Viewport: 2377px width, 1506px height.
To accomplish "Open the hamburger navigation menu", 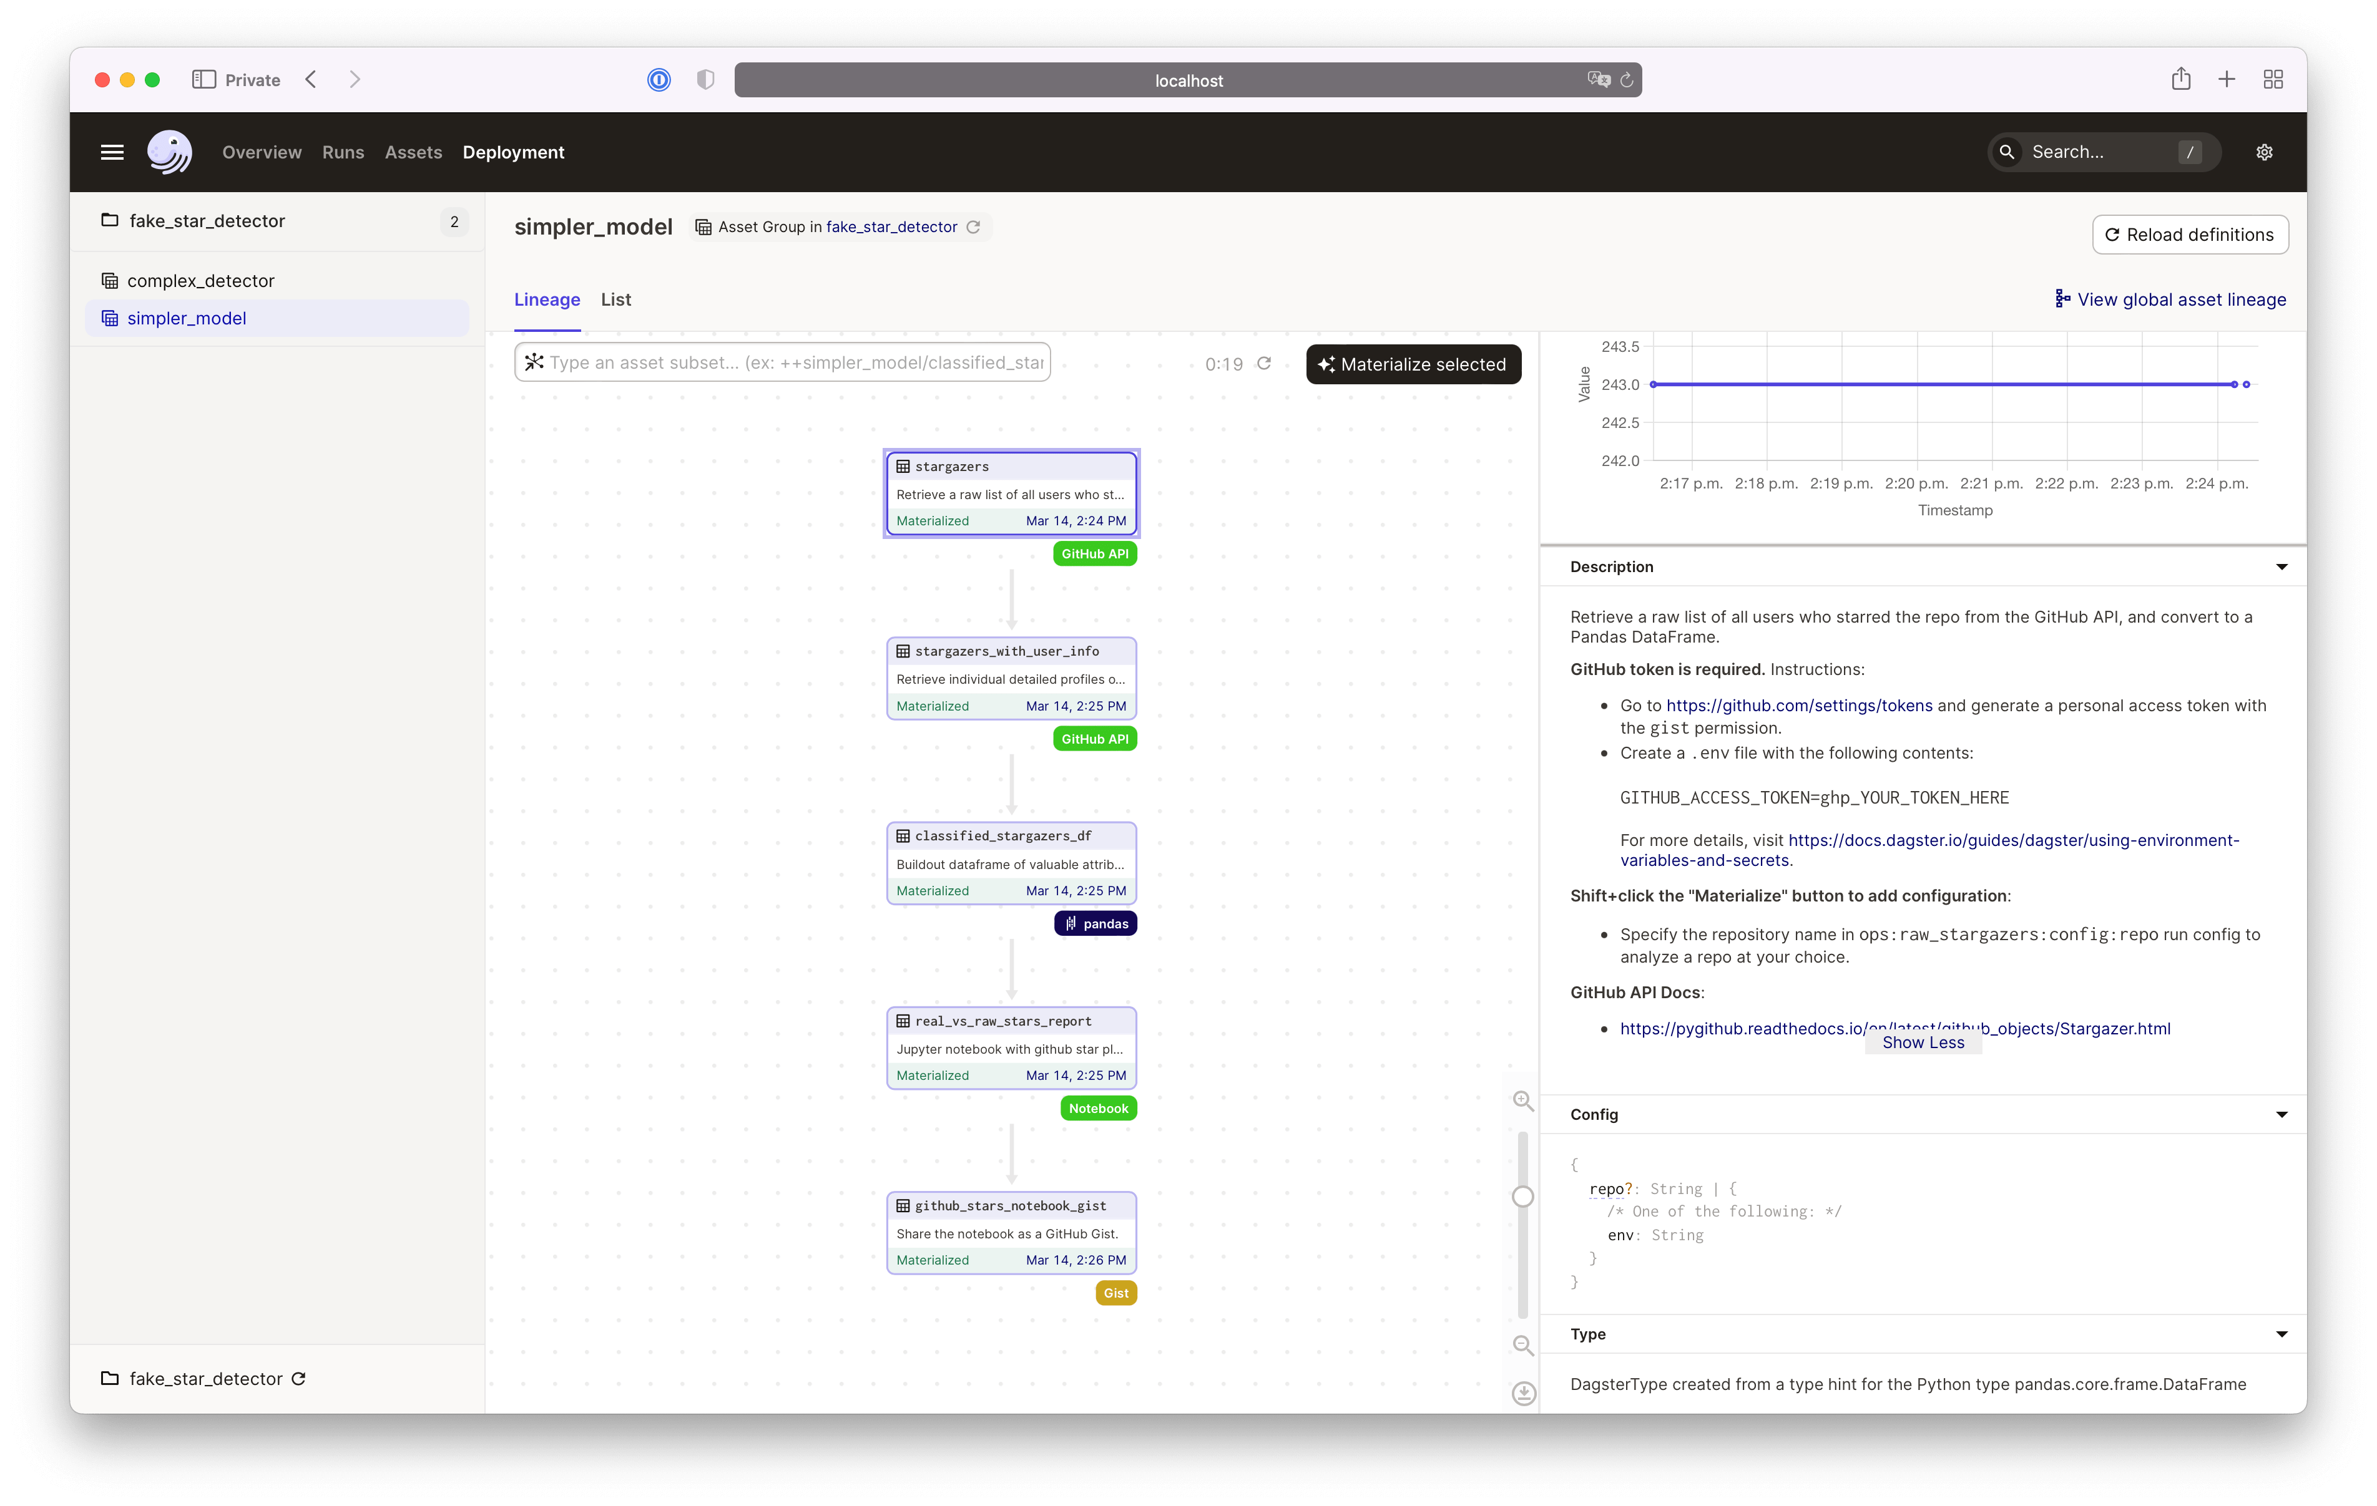I will pyautogui.click(x=112, y=152).
